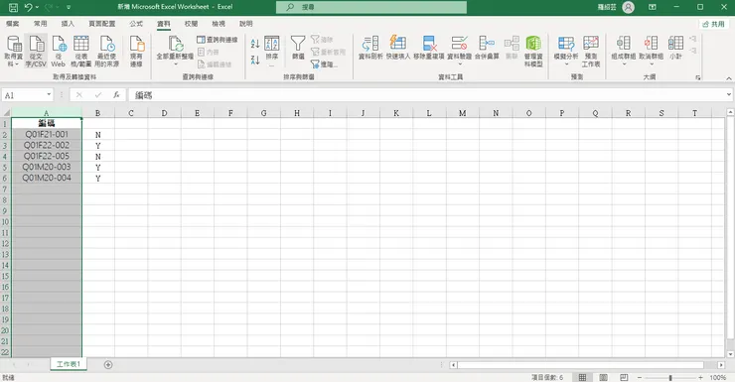Click the 100% zoom level
The height and width of the screenshot is (382, 735).
click(x=718, y=377)
